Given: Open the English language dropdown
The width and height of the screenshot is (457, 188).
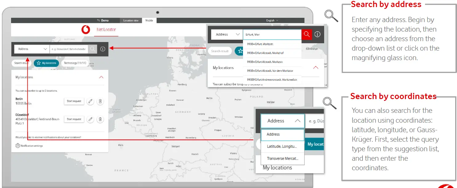Looking at the screenshot, I should tap(272, 21).
